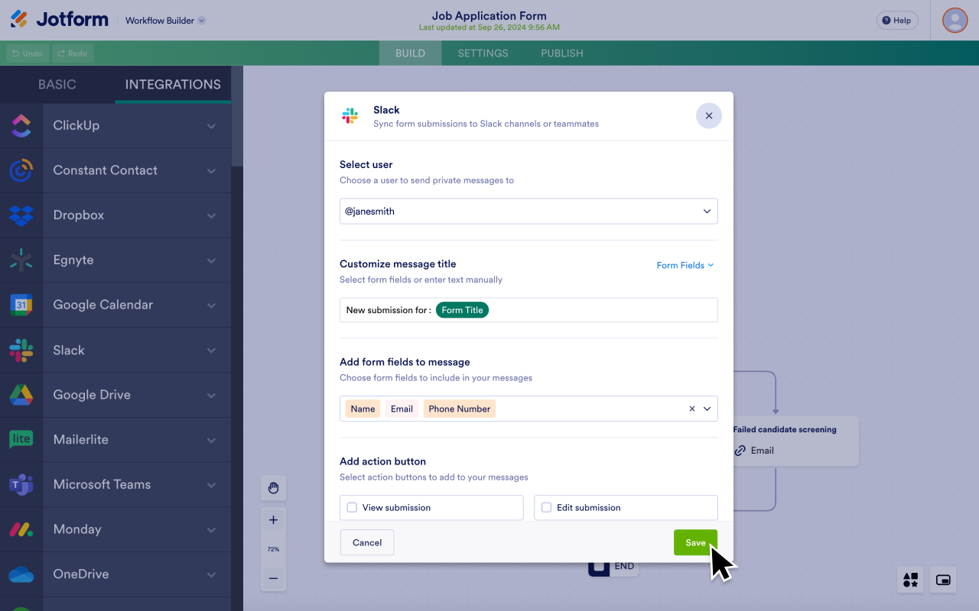
Task: Open the elements shapes panel icon
Action: [910, 580]
